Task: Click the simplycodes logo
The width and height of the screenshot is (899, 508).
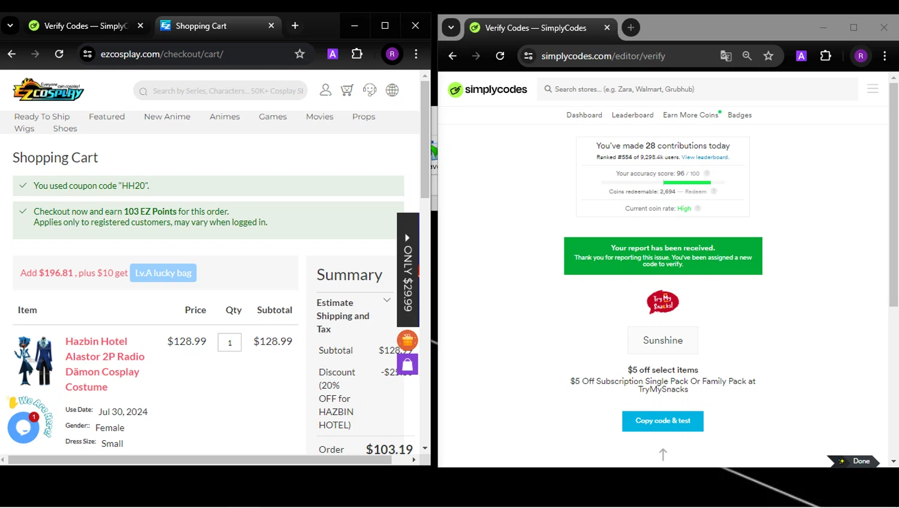Action: click(488, 89)
